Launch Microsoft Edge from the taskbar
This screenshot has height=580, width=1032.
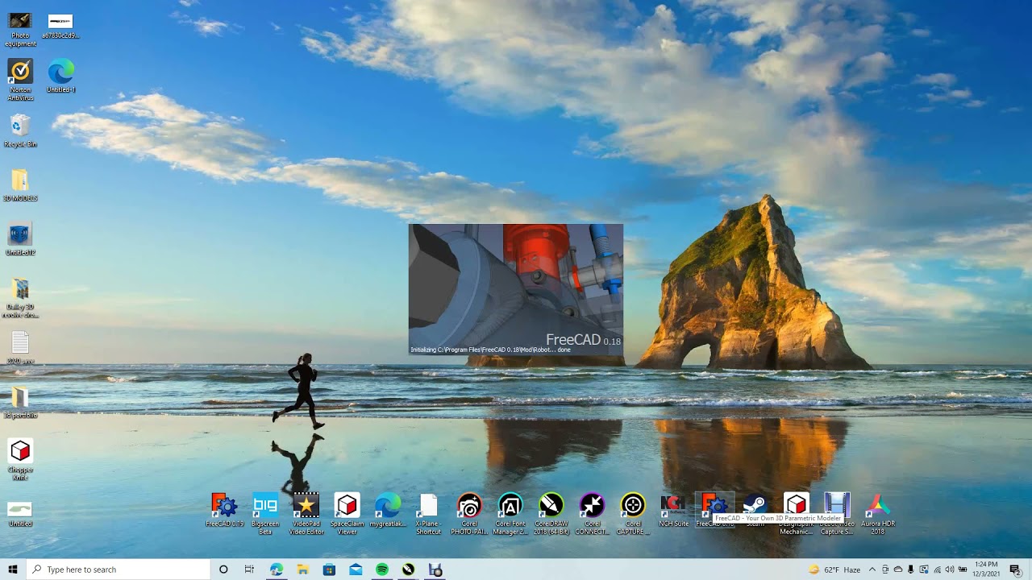tap(277, 570)
